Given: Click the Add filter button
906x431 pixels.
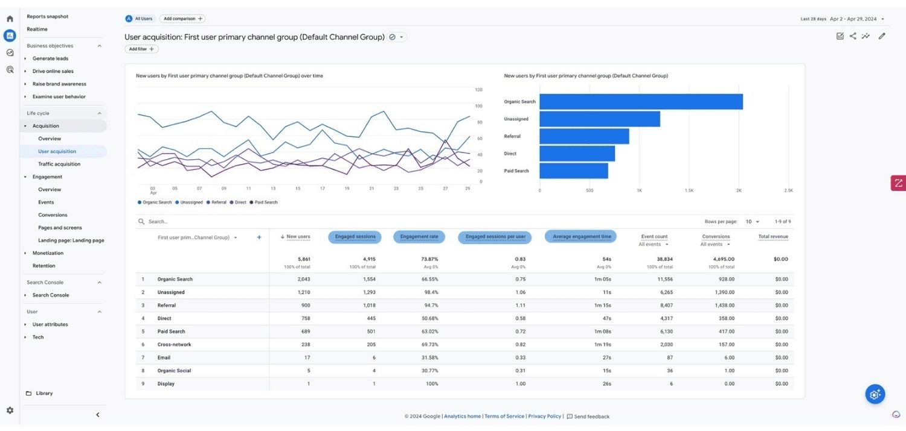Looking at the screenshot, I should click(141, 49).
